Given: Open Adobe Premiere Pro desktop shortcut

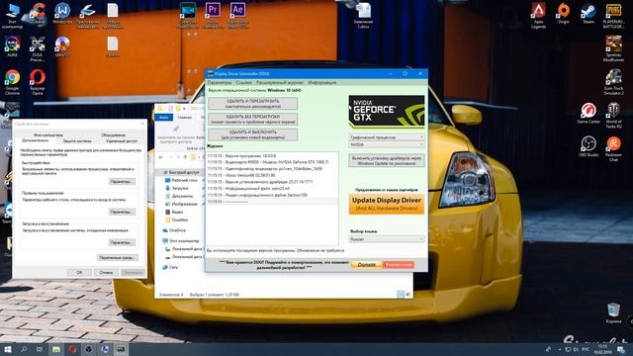Looking at the screenshot, I should tap(213, 14).
